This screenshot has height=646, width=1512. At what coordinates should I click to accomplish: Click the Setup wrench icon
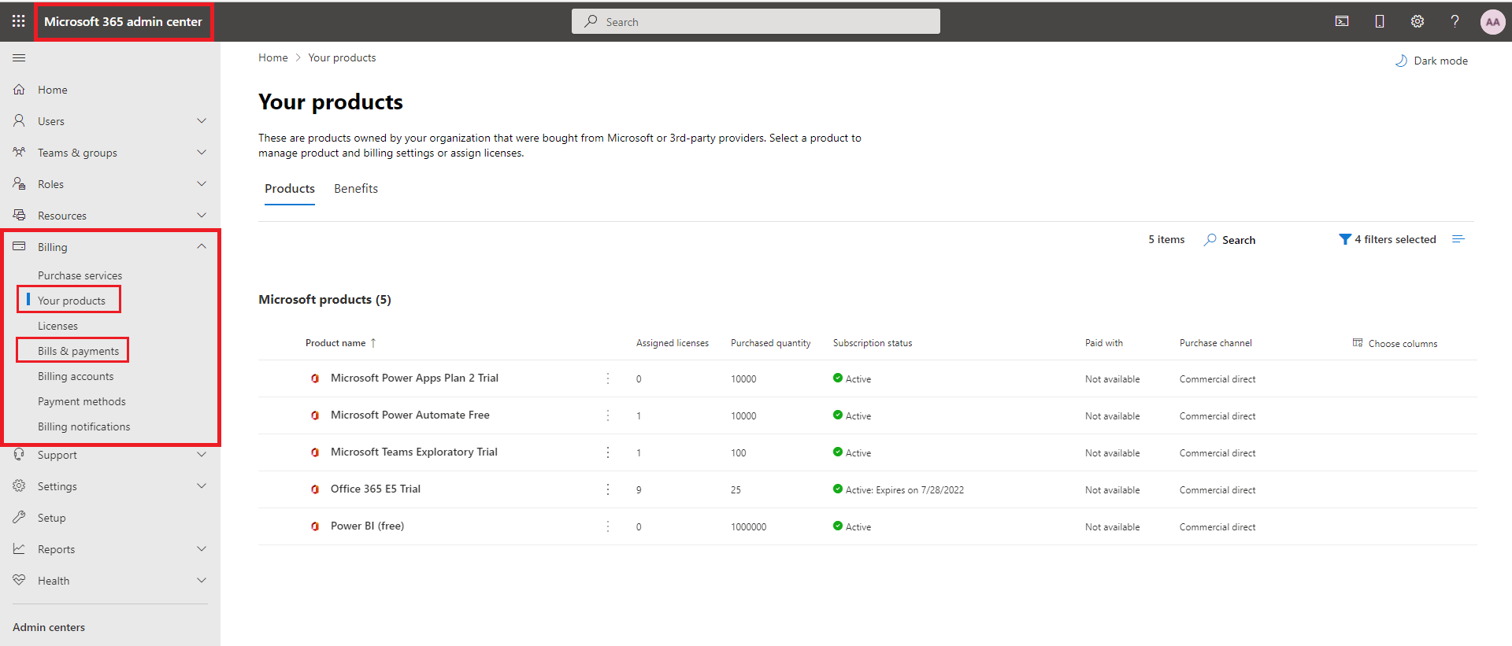pos(19,517)
